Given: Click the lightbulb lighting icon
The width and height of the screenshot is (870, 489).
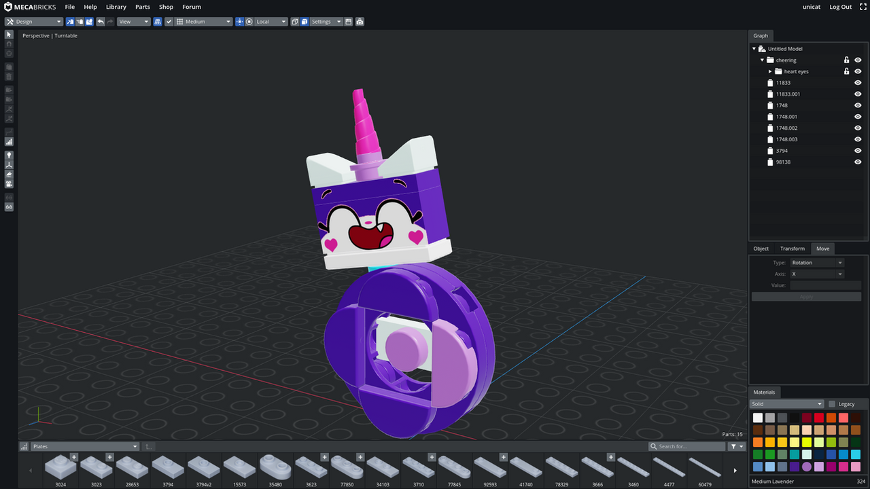Looking at the screenshot, I should point(9,156).
